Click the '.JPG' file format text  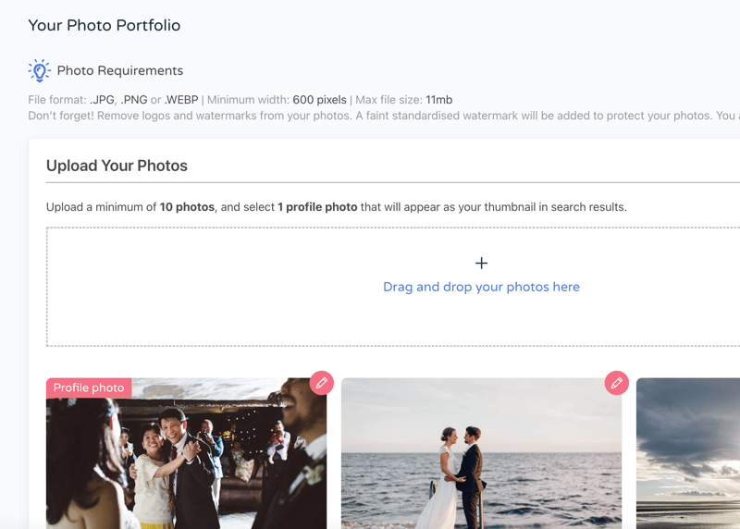(x=102, y=100)
